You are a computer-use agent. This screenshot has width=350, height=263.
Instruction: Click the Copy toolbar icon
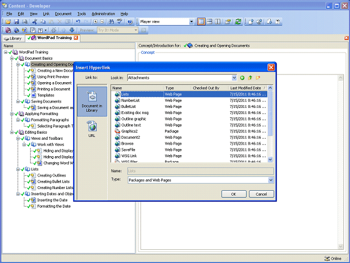pos(43,22)
